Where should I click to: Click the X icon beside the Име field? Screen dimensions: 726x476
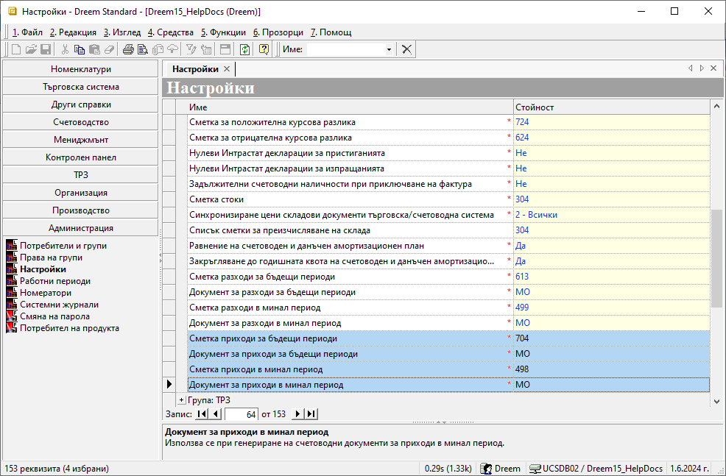pos(406,49)
